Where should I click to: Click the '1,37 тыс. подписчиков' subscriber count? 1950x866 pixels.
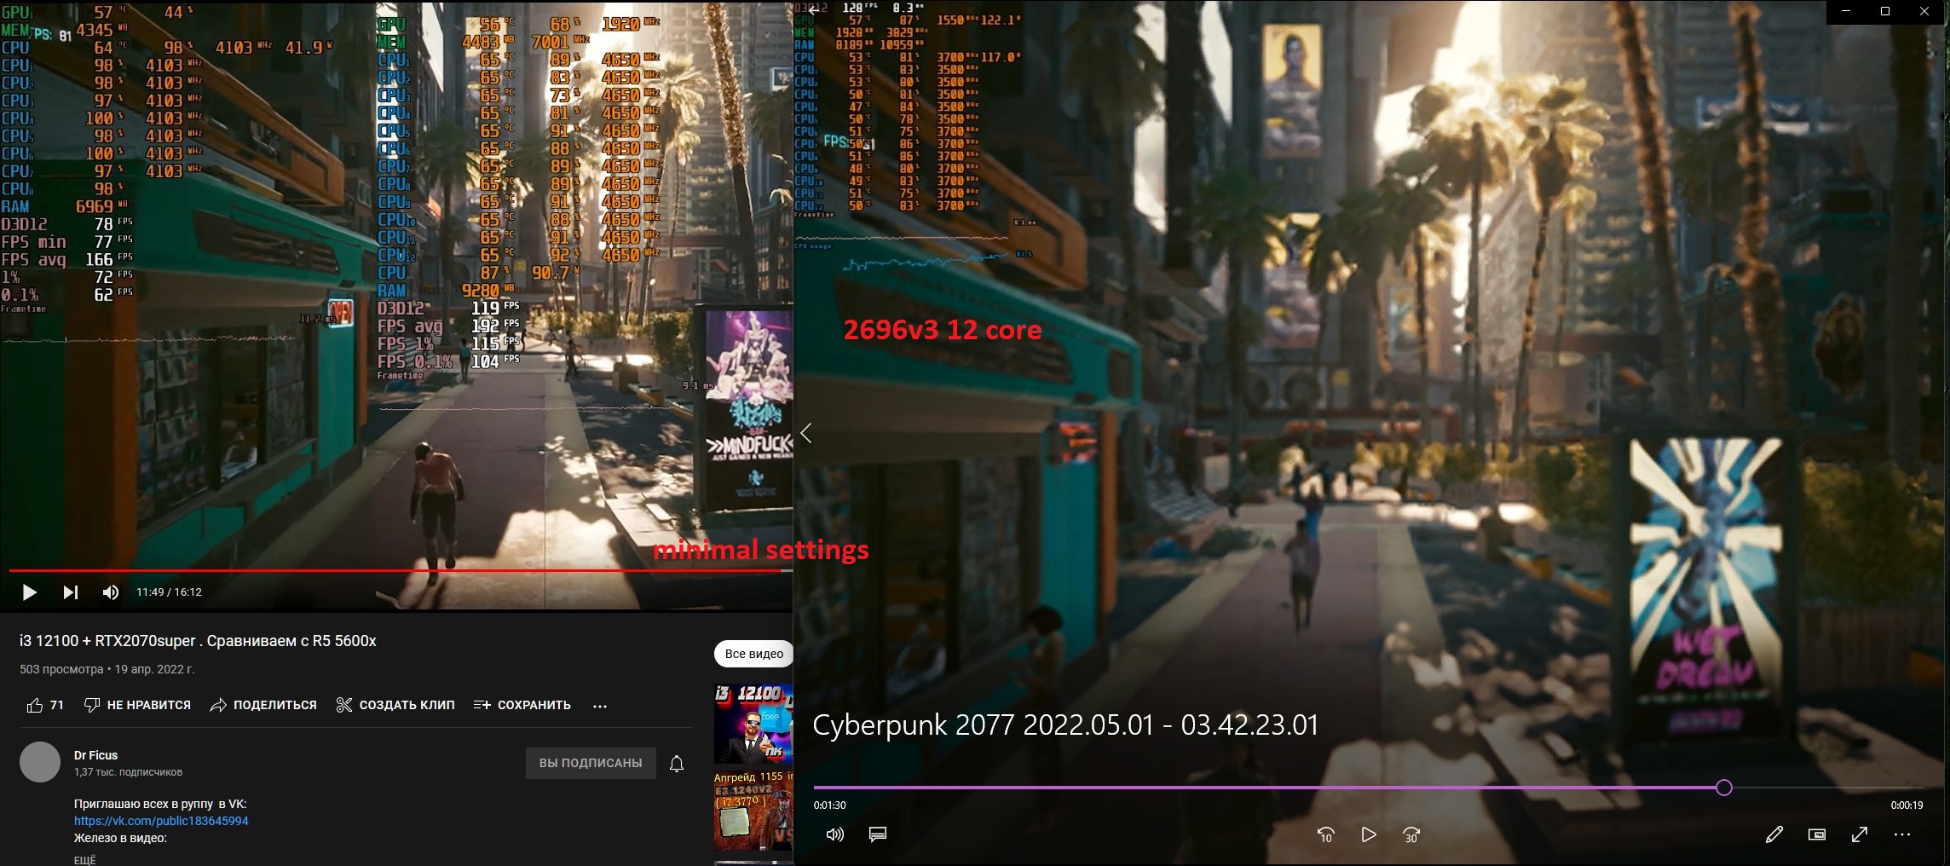pos(128,772)
